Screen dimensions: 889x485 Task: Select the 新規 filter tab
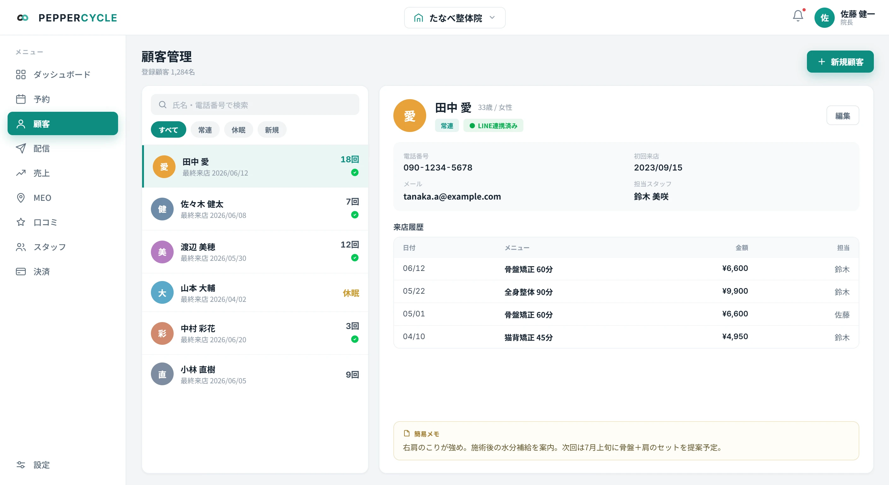(272, 130)
